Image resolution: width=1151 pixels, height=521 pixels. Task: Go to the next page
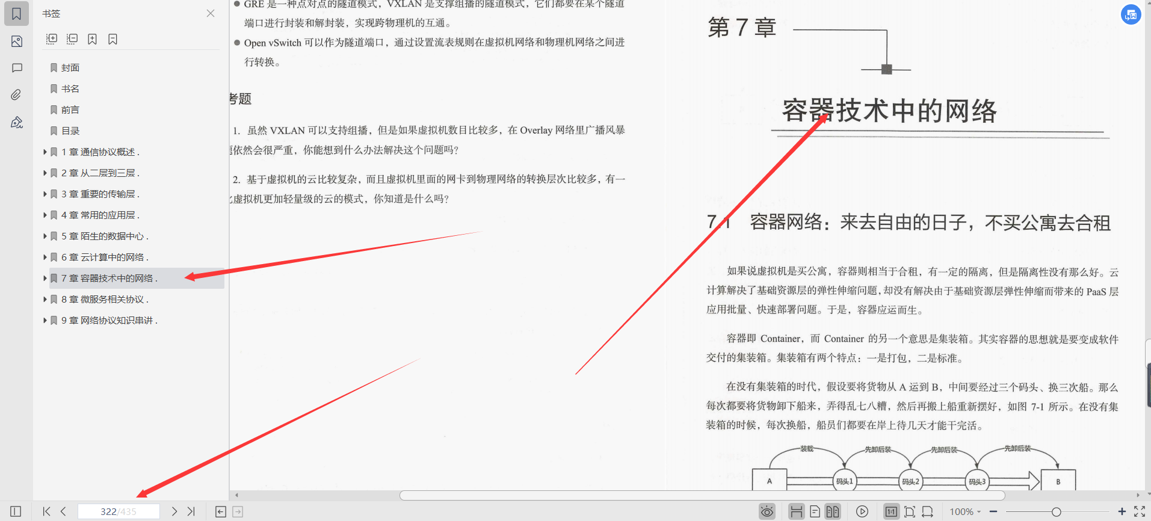tap(174, 511)
